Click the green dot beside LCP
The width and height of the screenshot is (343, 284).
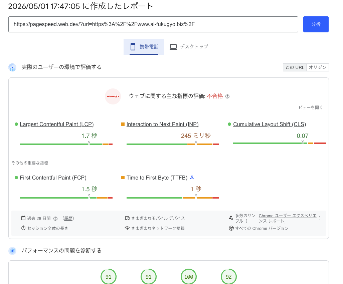tap(16, 124)
